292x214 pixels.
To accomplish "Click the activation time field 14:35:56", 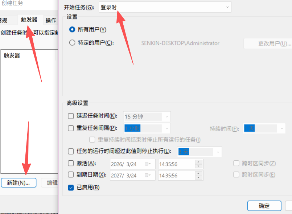I will (x=176, y=164).
